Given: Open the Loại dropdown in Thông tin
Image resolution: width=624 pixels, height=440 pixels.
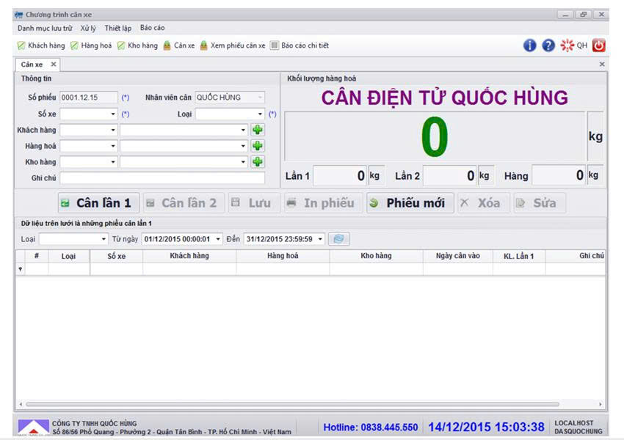Looking at the screenshot, I should click(x=261, y=114).
